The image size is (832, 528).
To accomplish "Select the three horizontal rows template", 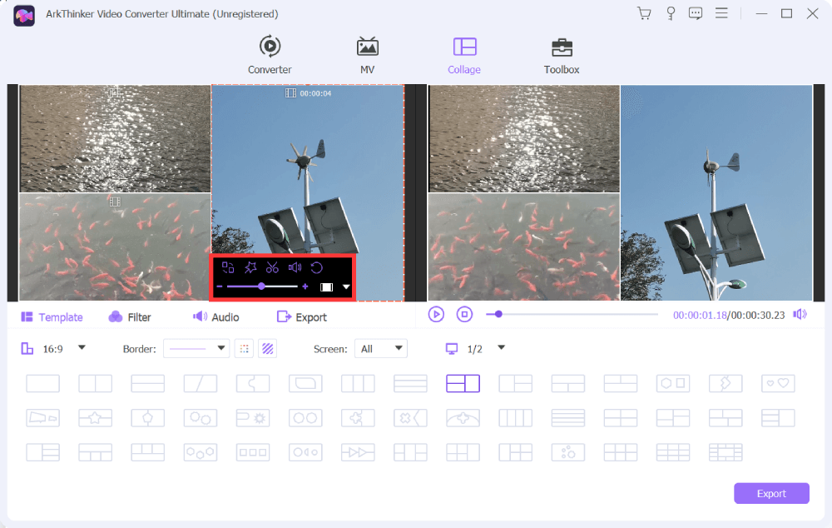I will [411, 384].
